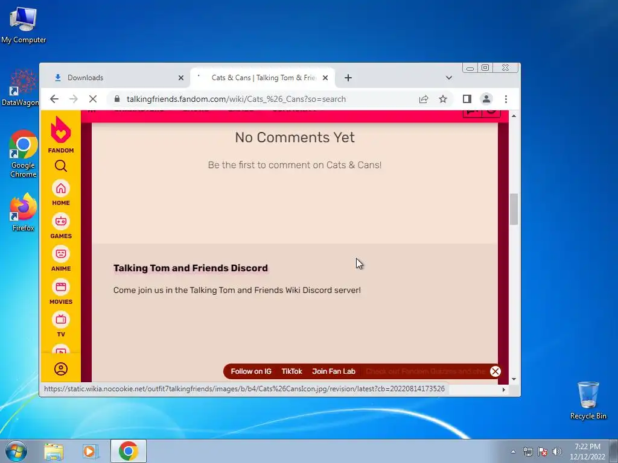
Task: Click scrollbar down arrow
Action: (514, 379)
